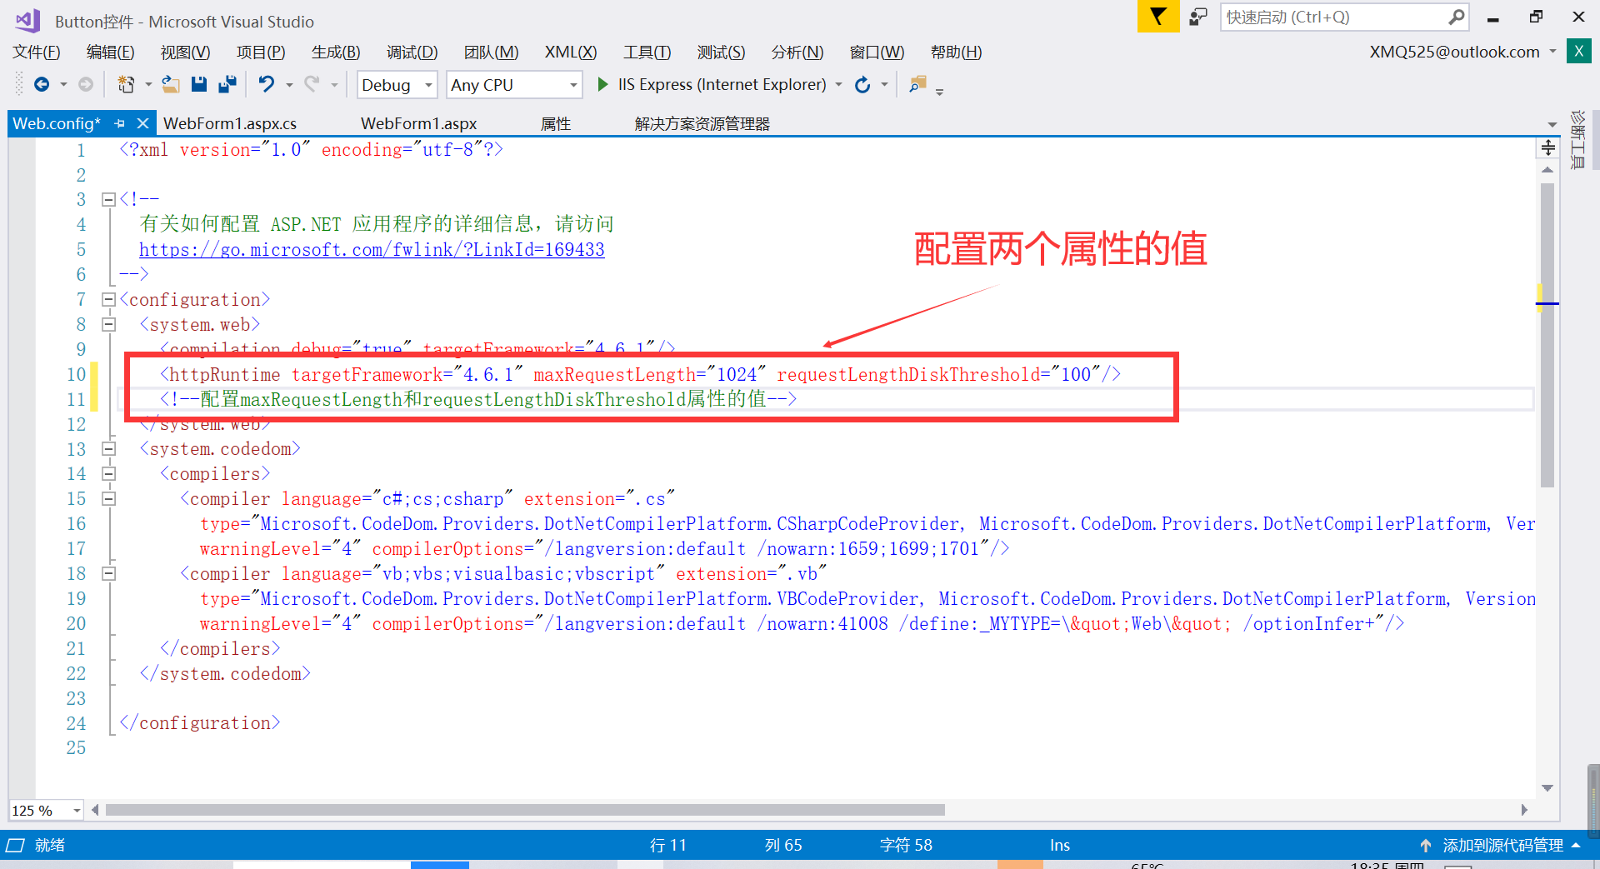Screen dimensions: 1600x869
Task: Collapse the system.codedom element at line 13
Action: click(108, 449)
